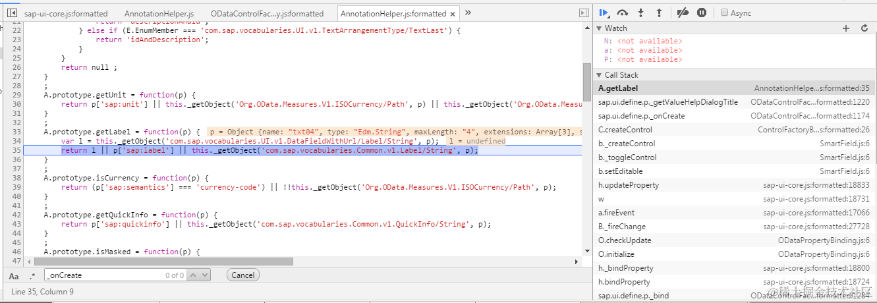
Task: Switch to ODataControlFac...y.js:formatted tab
Action: (x=267, y=13)
